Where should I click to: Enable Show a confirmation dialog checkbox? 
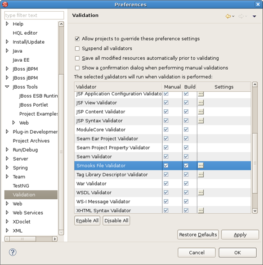coord(77,68)
